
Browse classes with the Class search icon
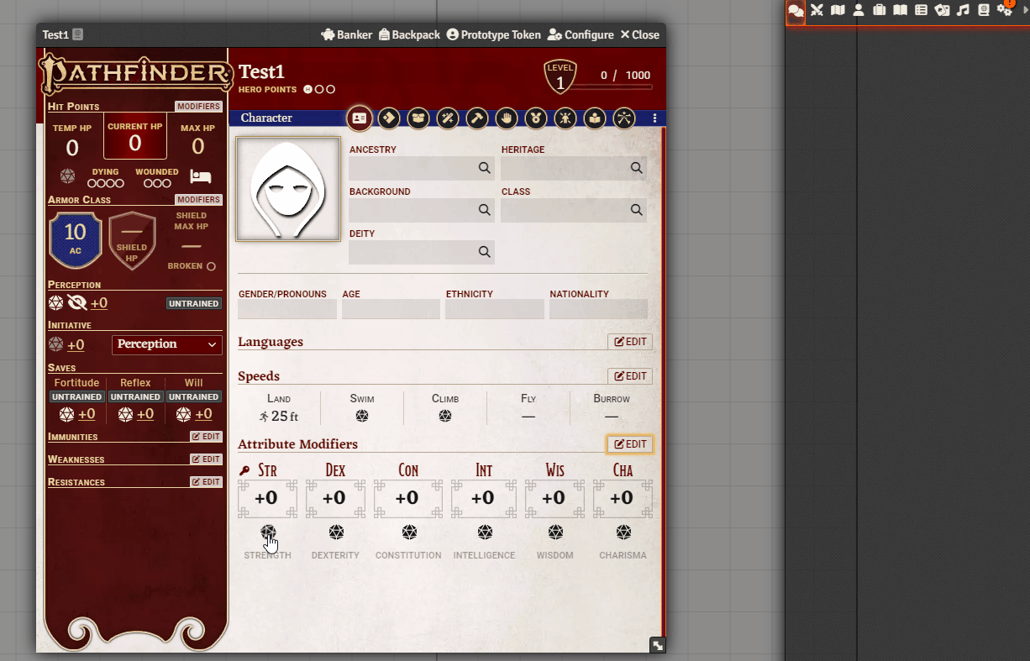click(637, 210)
